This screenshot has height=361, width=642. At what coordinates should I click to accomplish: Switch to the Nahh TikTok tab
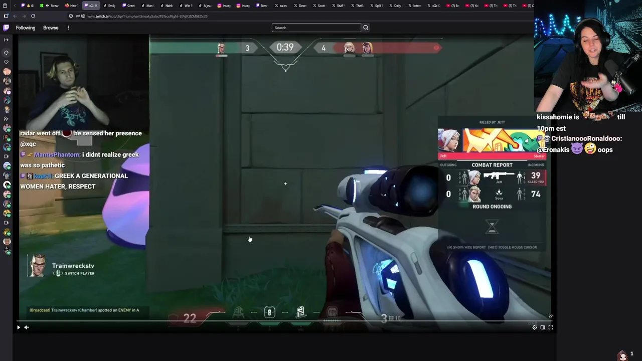click(x=167, y=6)
